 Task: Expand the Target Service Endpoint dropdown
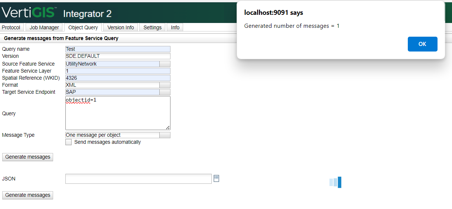[165, 92]
